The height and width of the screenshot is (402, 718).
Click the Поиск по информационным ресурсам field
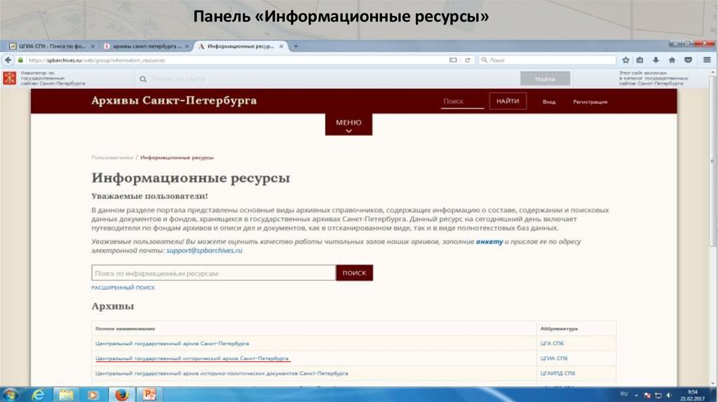(213, 273)
